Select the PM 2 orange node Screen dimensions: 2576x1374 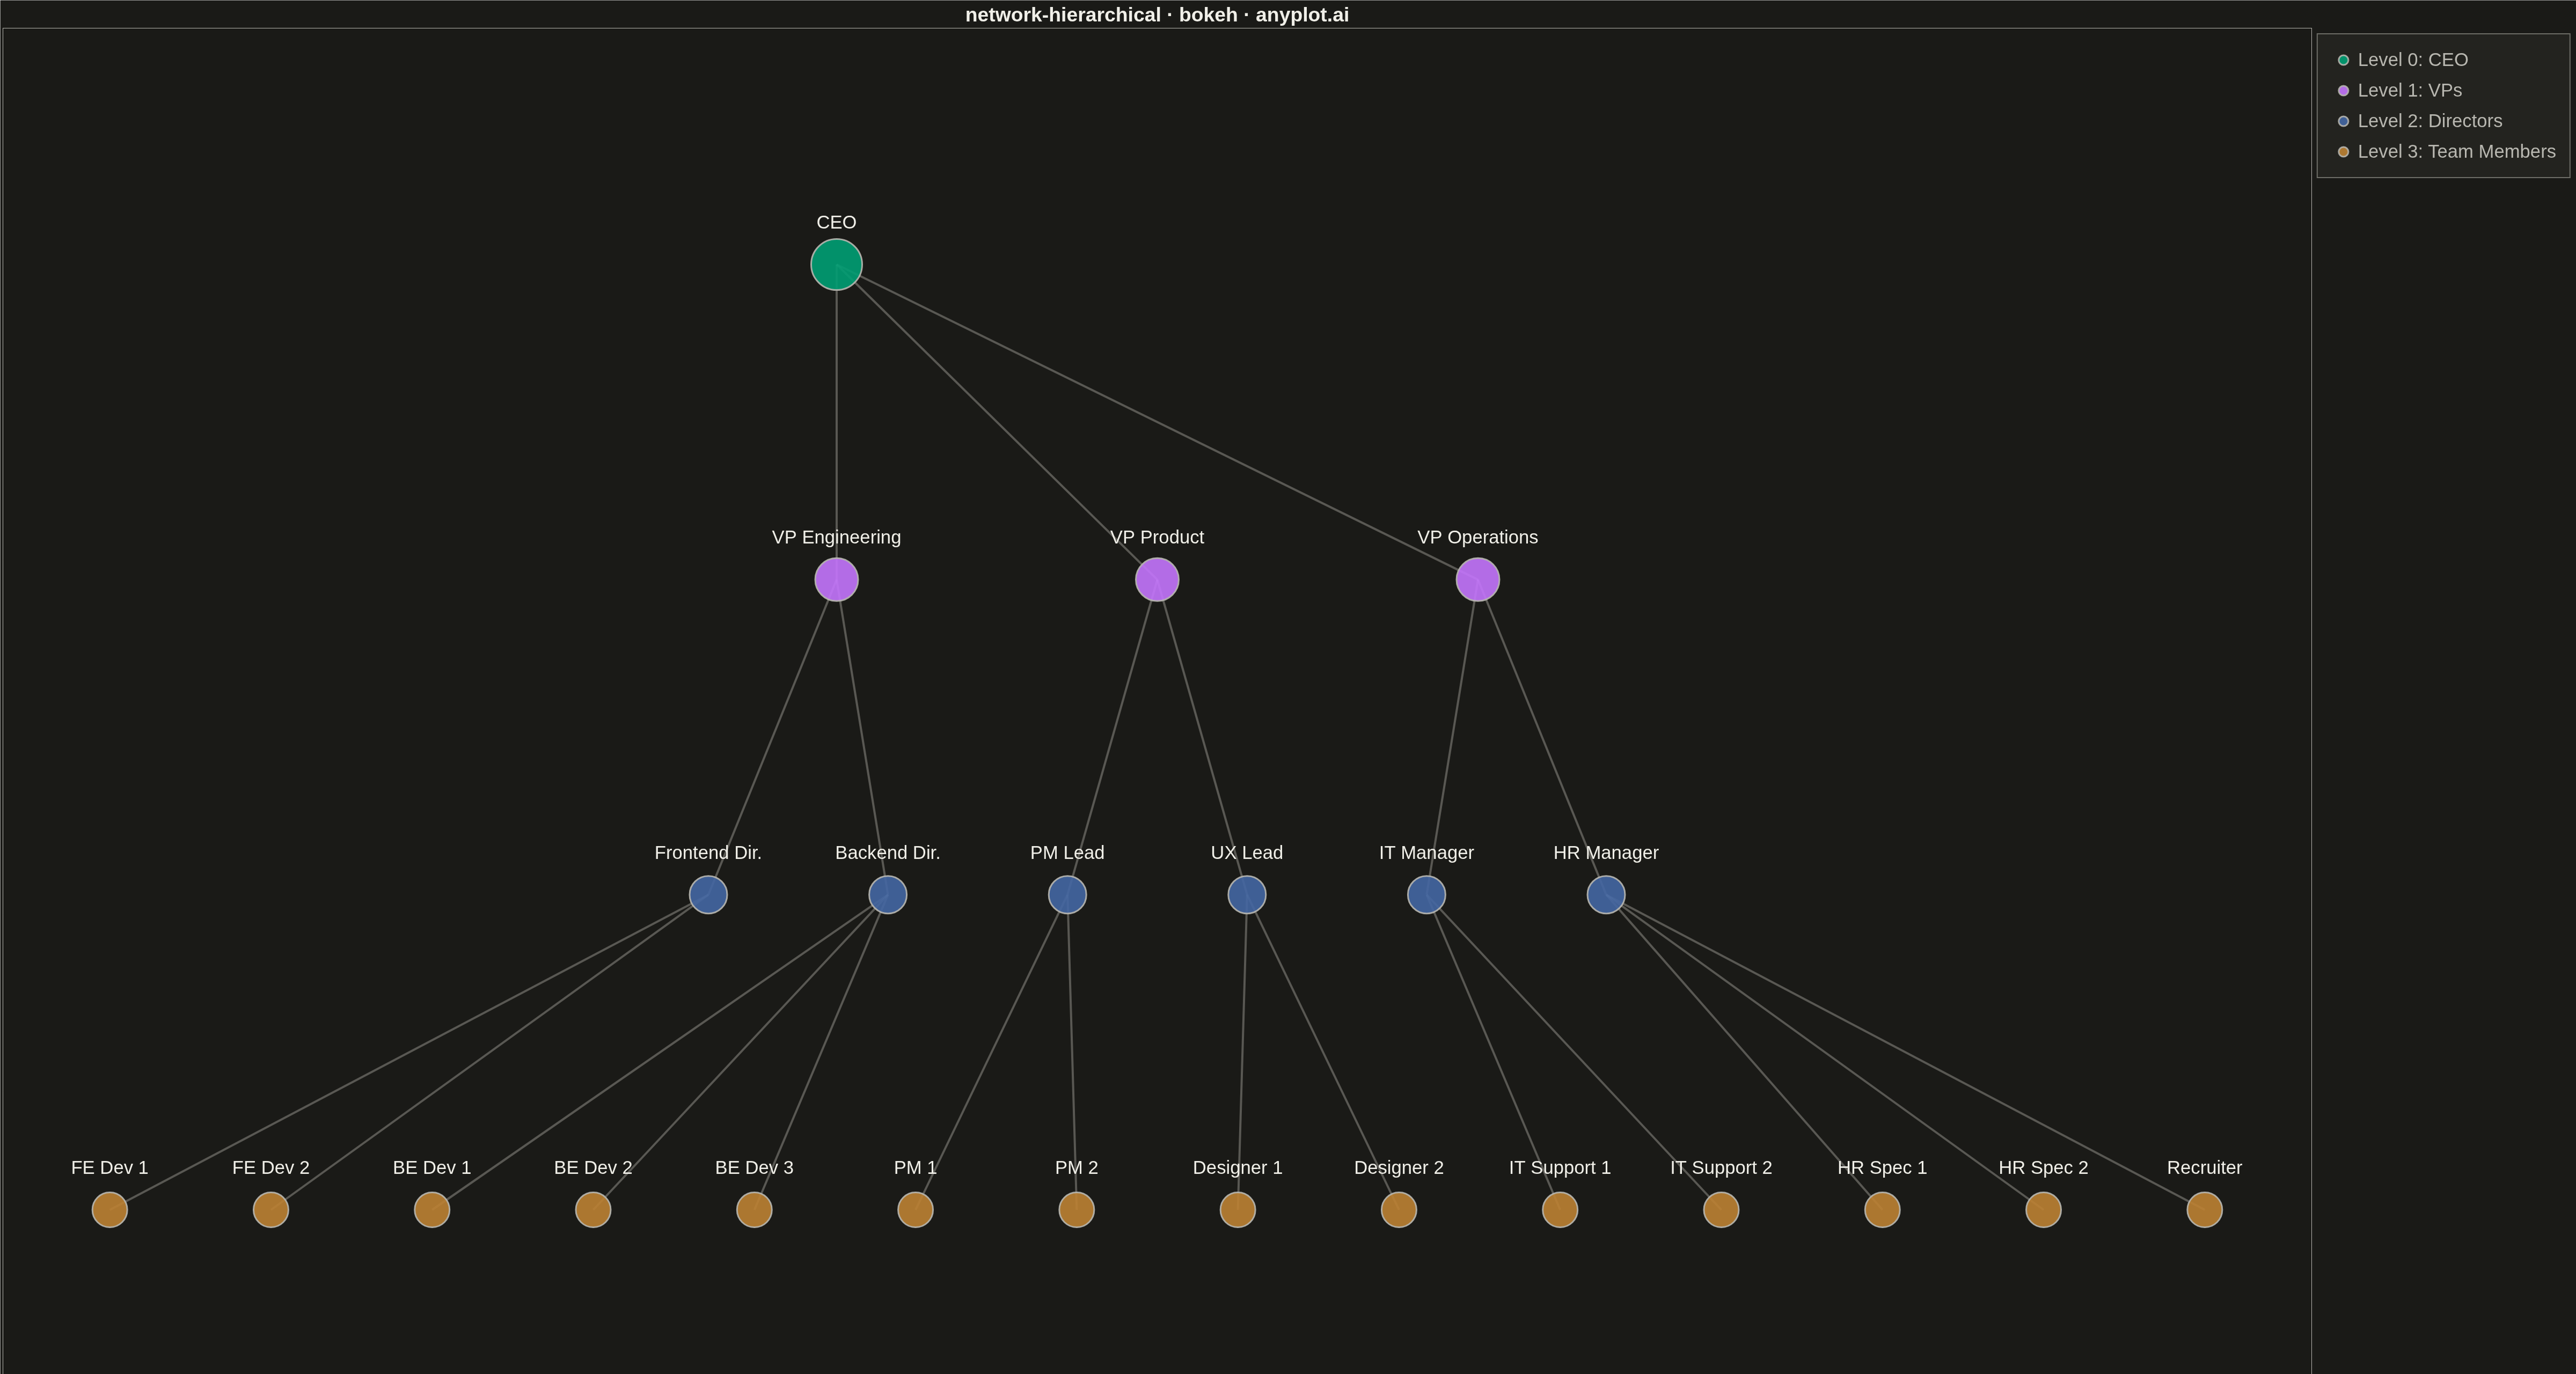coord(1076,1210)
